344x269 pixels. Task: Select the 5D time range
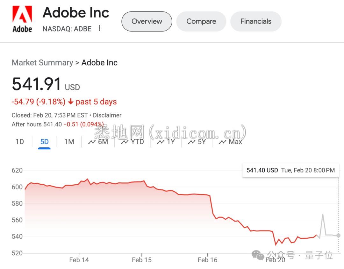[44, 142]
